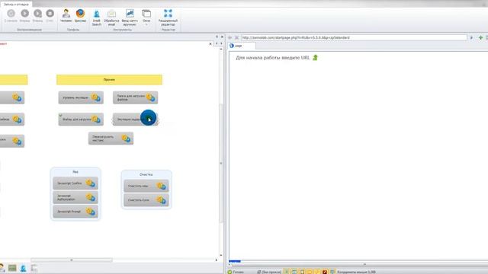Open the manual captcha input tool
The height and width of the screenshot is (274, 488).
click(130, 18)
